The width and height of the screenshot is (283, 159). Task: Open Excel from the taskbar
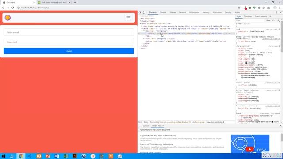pos(66,156)
